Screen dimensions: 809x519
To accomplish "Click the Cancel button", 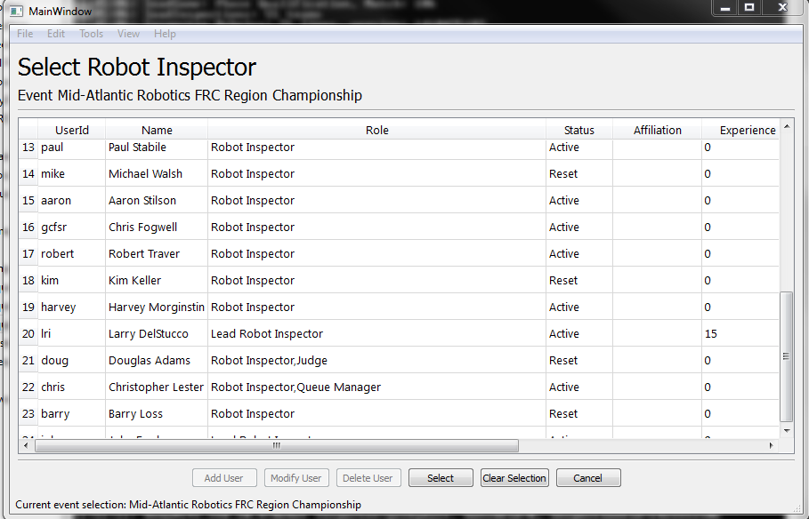I will point(587,478).
